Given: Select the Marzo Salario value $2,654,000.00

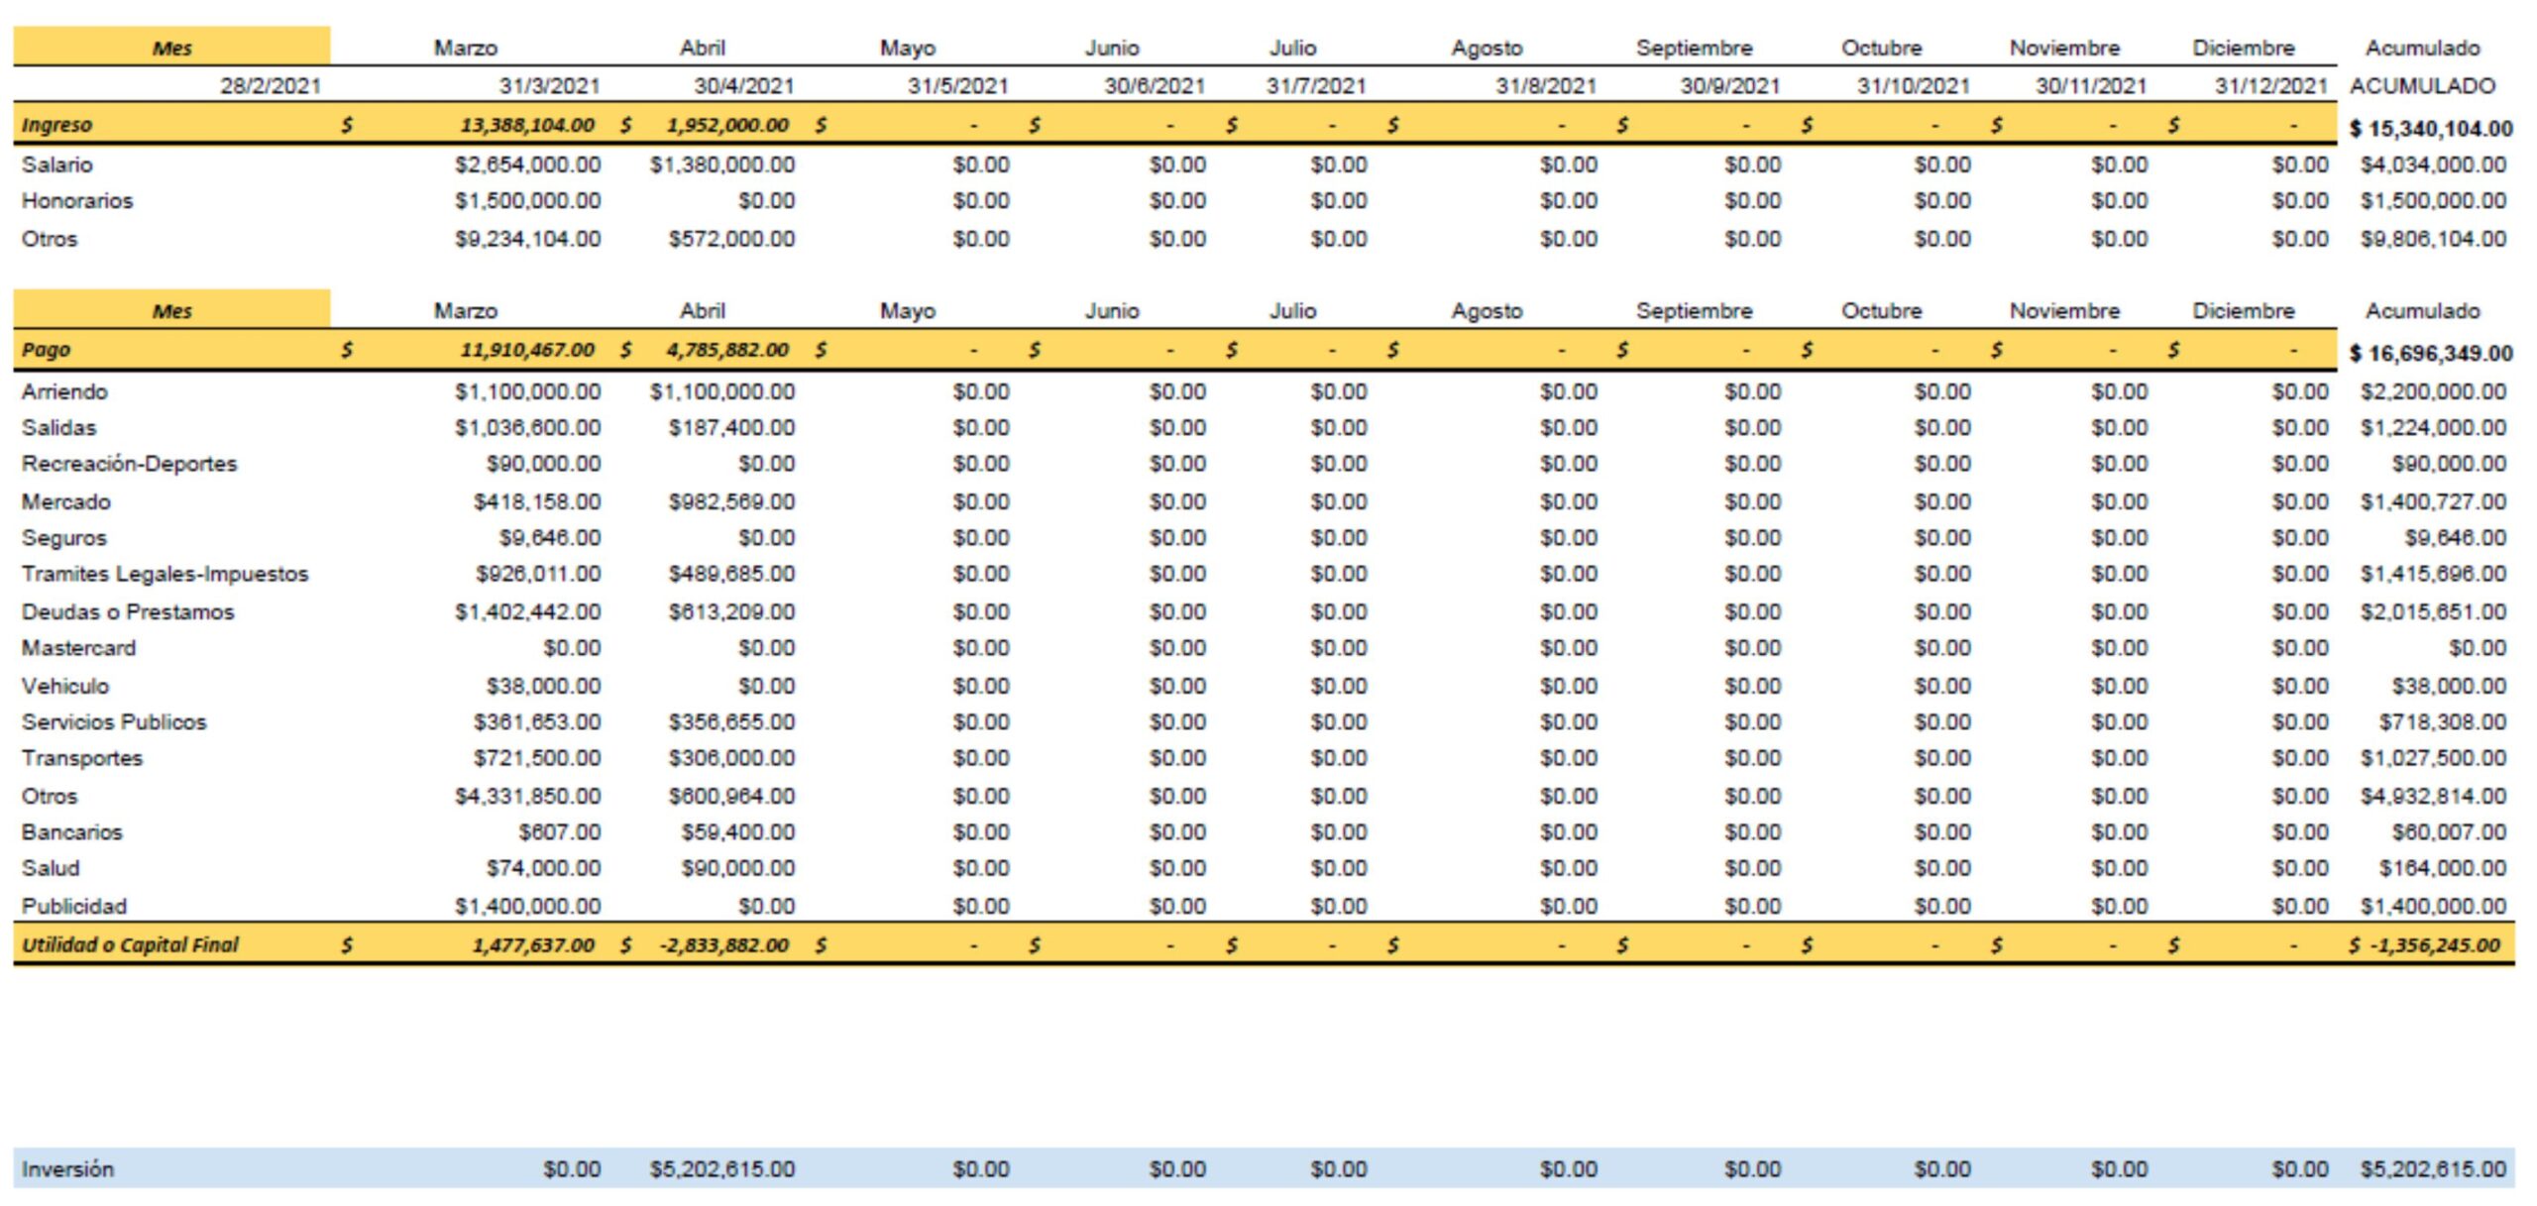Looking at the screenshot, I should (527, 164).
